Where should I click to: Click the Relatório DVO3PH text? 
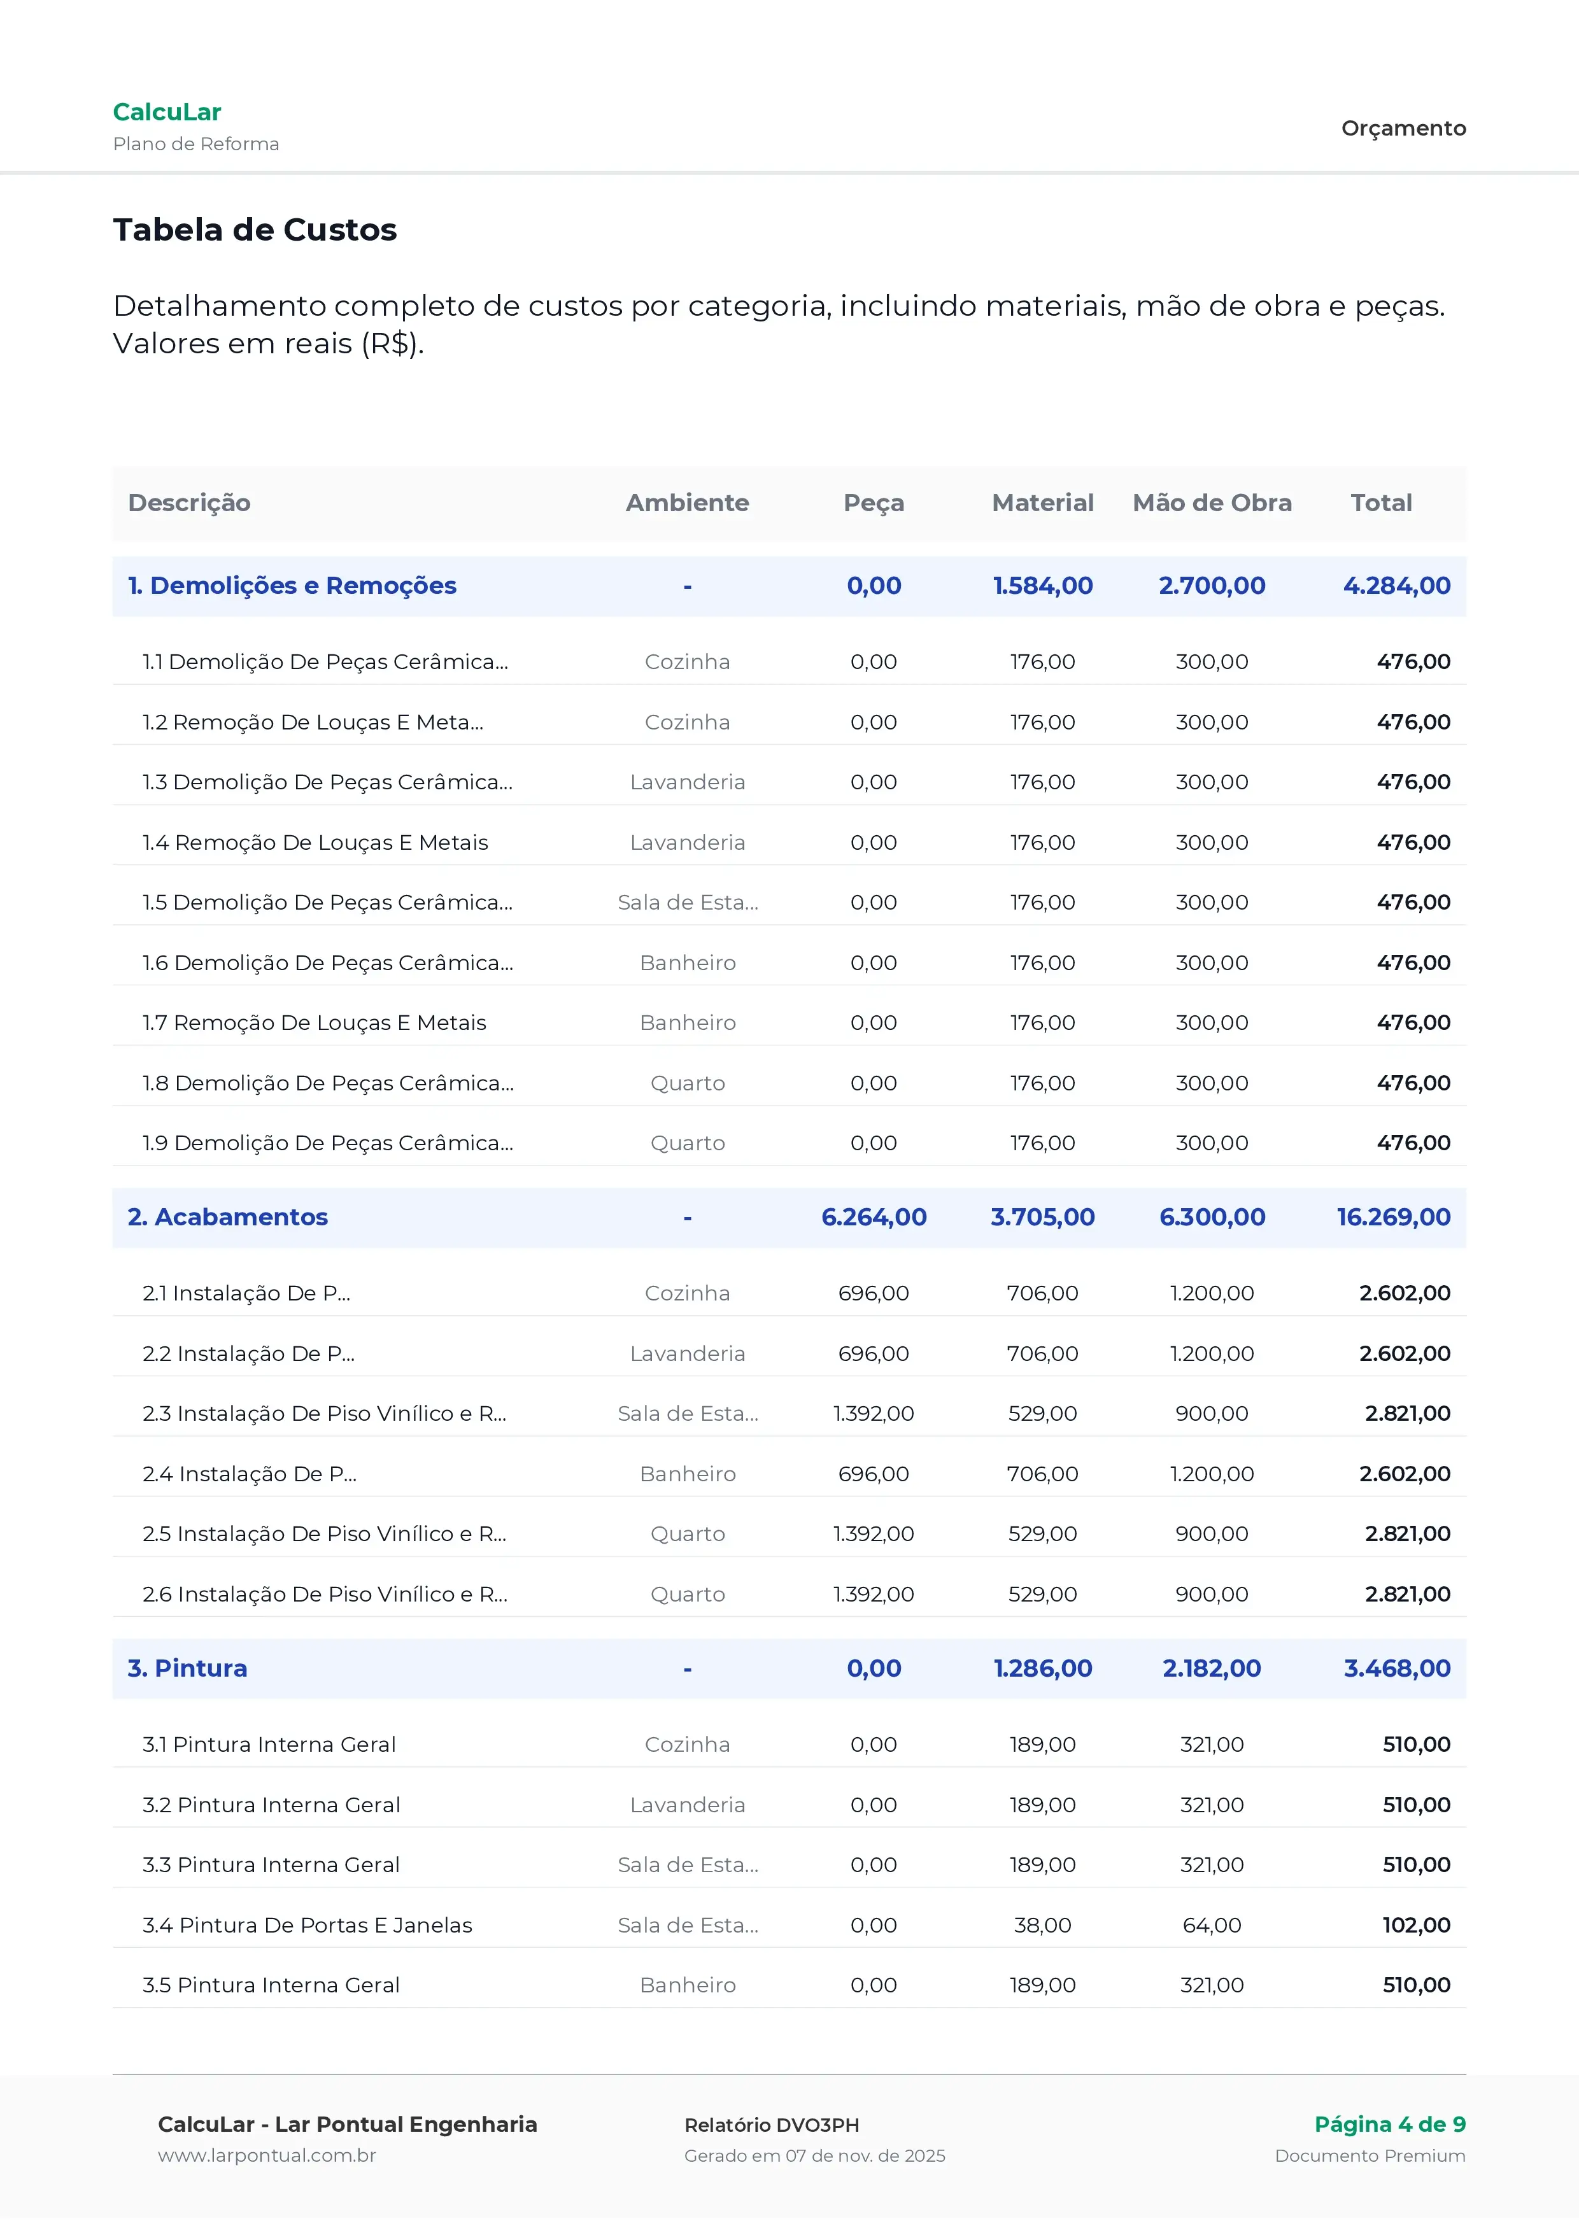click(772, 2125)
